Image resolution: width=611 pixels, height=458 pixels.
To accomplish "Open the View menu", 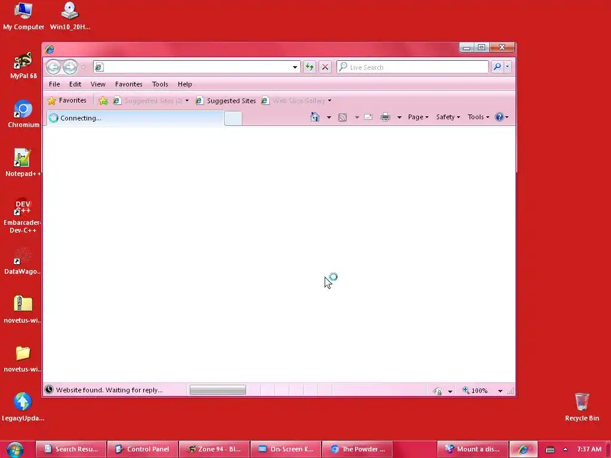I will [x=98, y=84].
